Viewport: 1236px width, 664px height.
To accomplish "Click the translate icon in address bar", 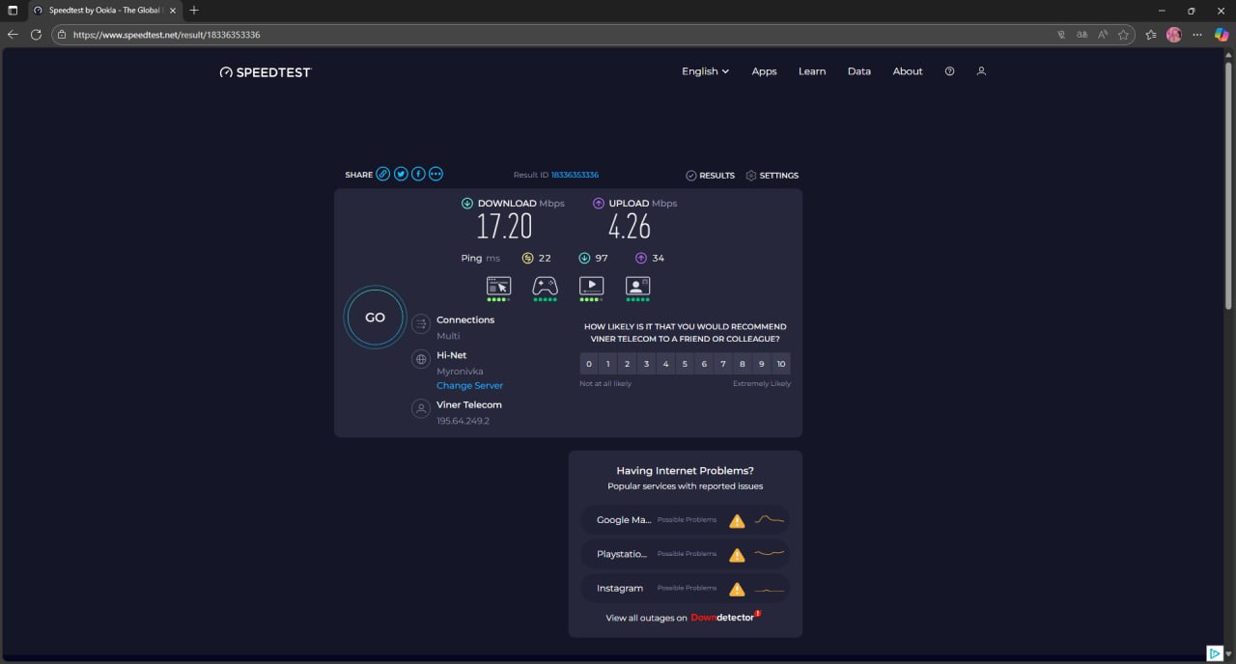I will point(1081,35).
